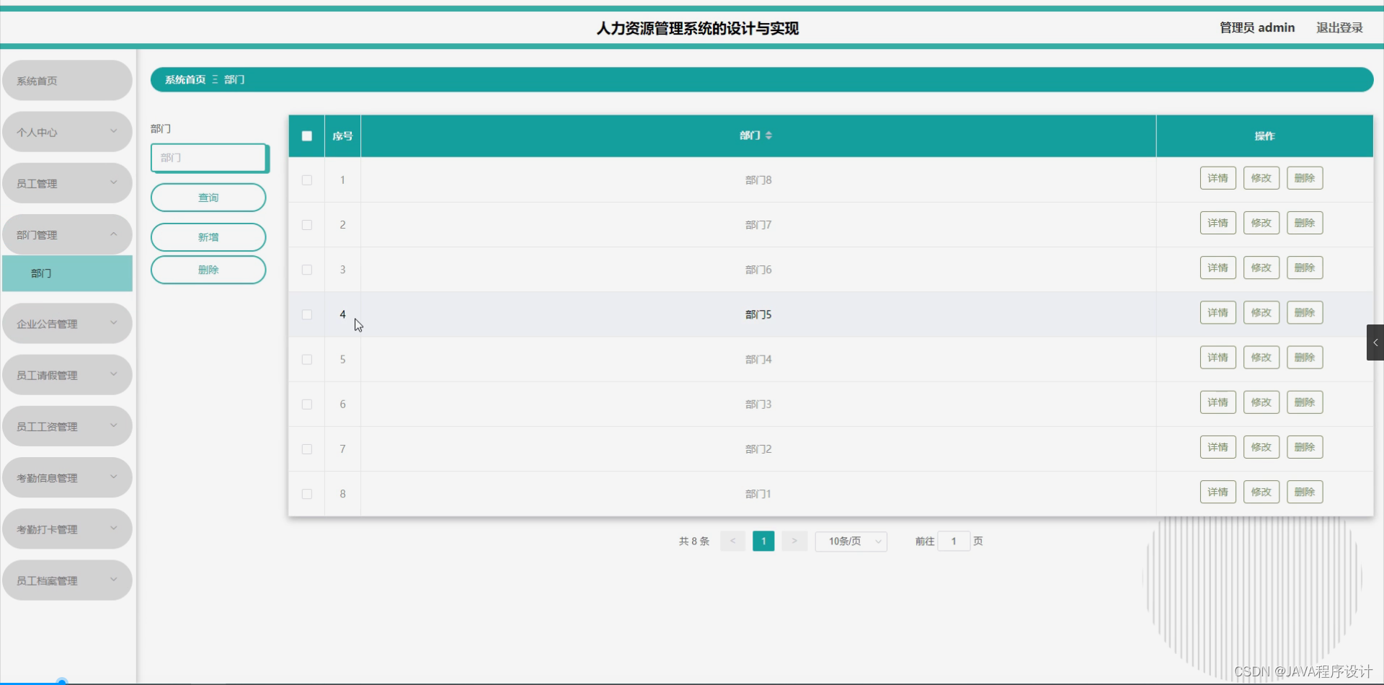The width and height of the screenshot is (1384, 685).
Task: Click 删除 for row 部门3
Action: coord(1305,402)
